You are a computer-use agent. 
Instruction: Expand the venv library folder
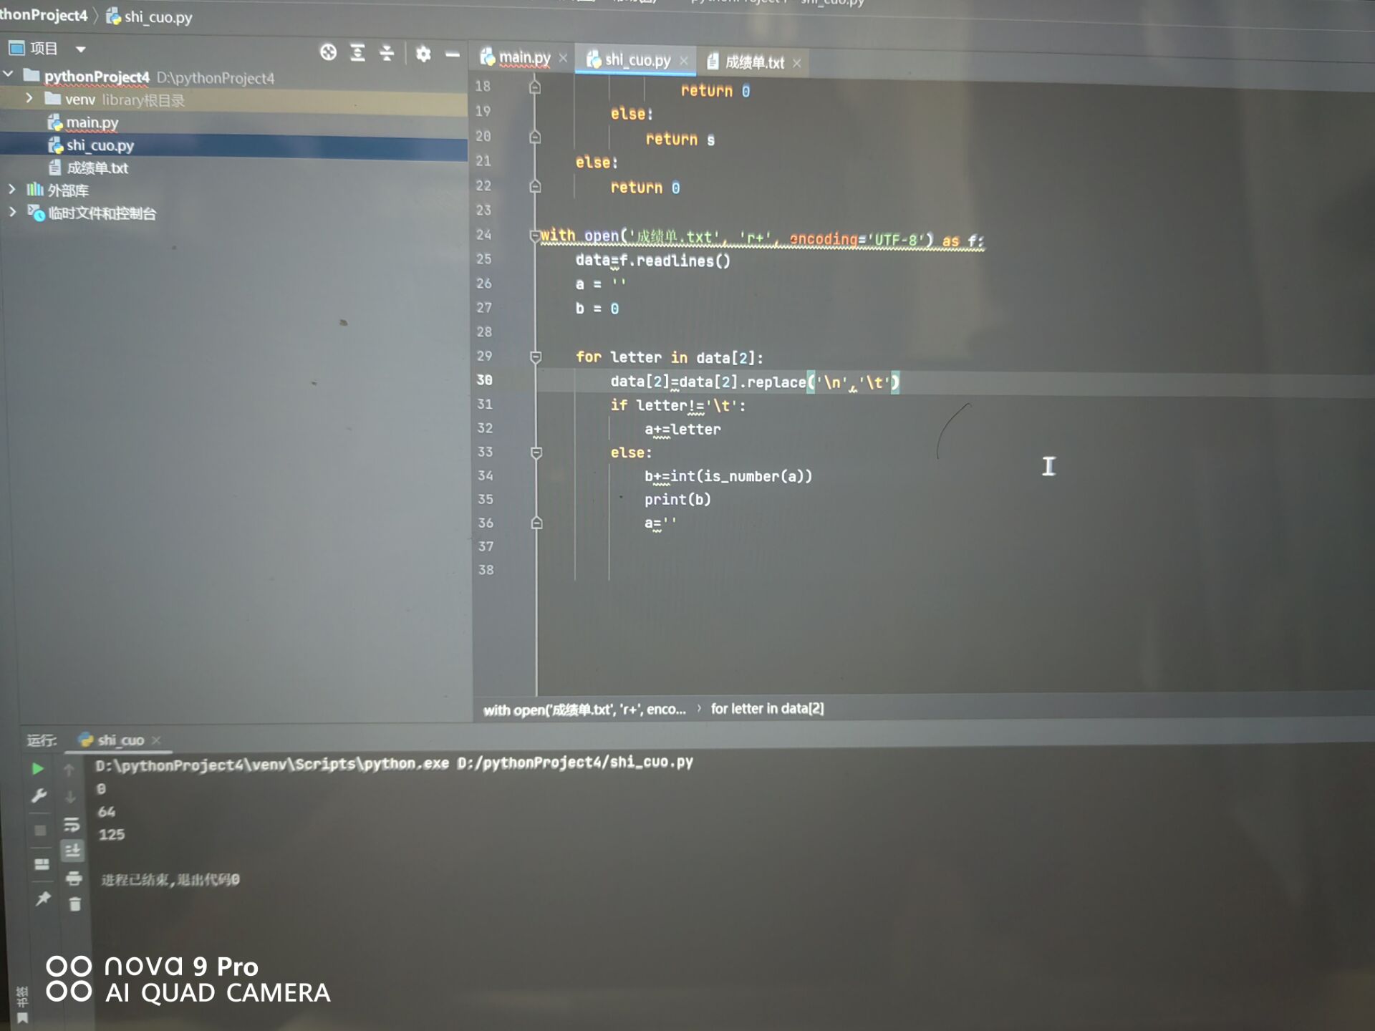(x=29, y=98)
